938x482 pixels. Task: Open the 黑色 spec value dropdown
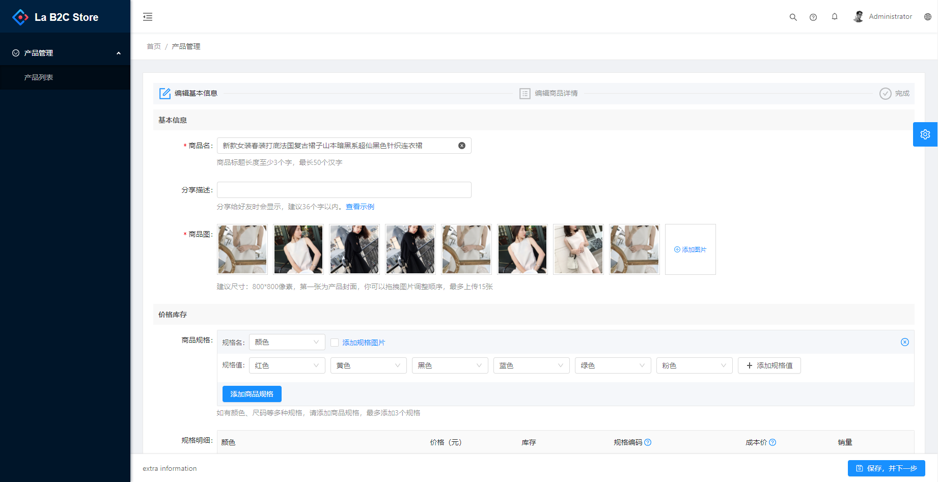pyautogui.click(x=450, y=365)
